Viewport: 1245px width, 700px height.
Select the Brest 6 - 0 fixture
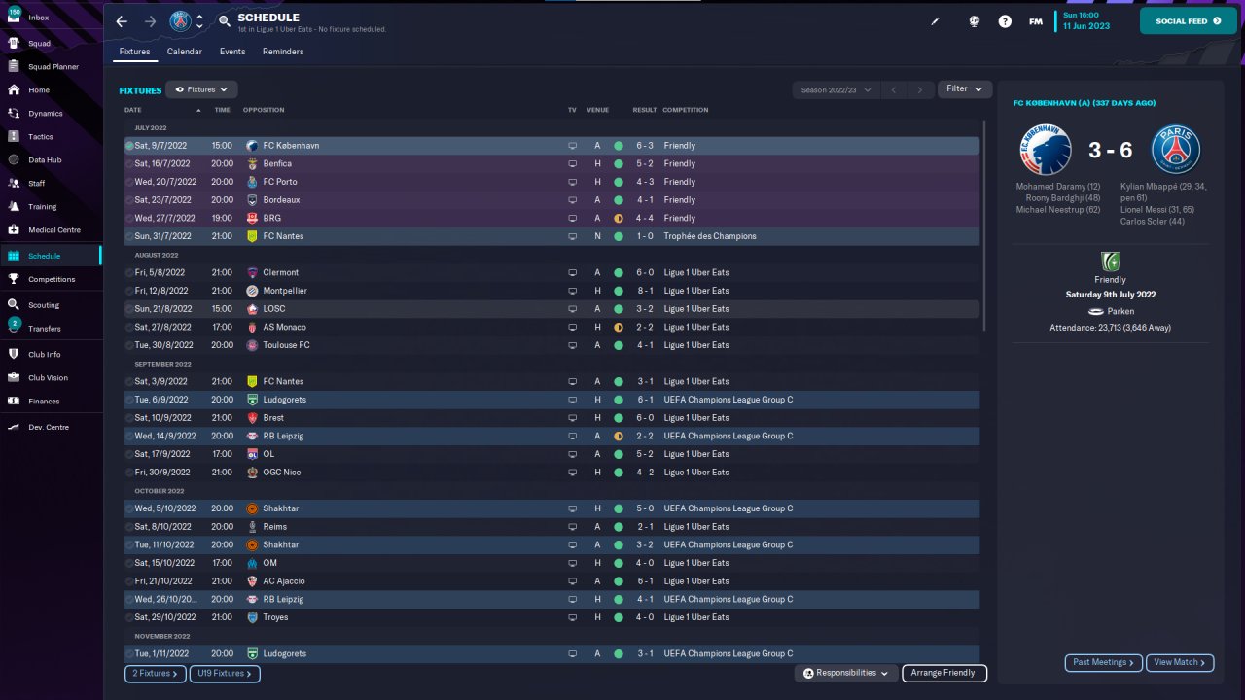click(551, 418)
